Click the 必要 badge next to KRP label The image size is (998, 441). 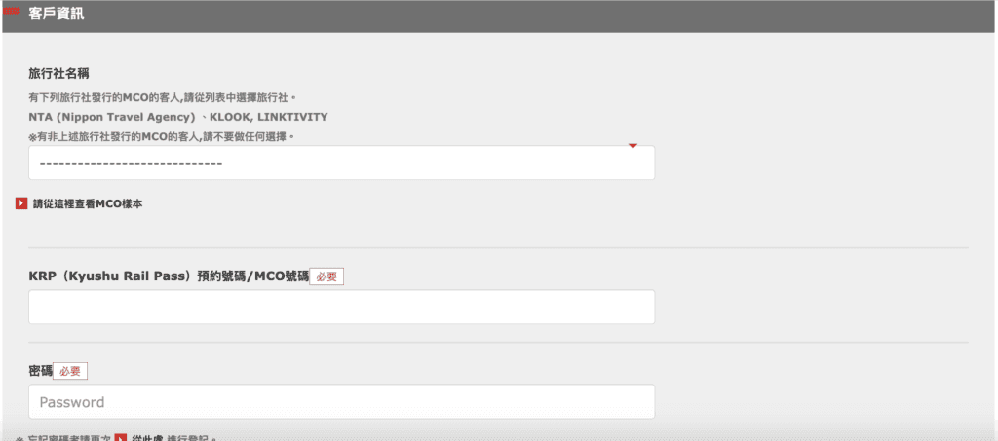click(326, 276)
